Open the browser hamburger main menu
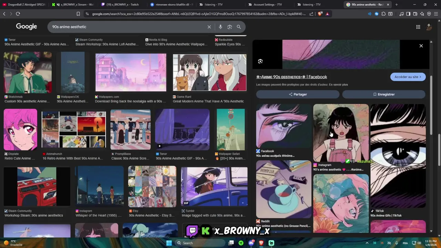Viewport: 441px width, 248px height. pyautogui.click(x=436, y=14)
